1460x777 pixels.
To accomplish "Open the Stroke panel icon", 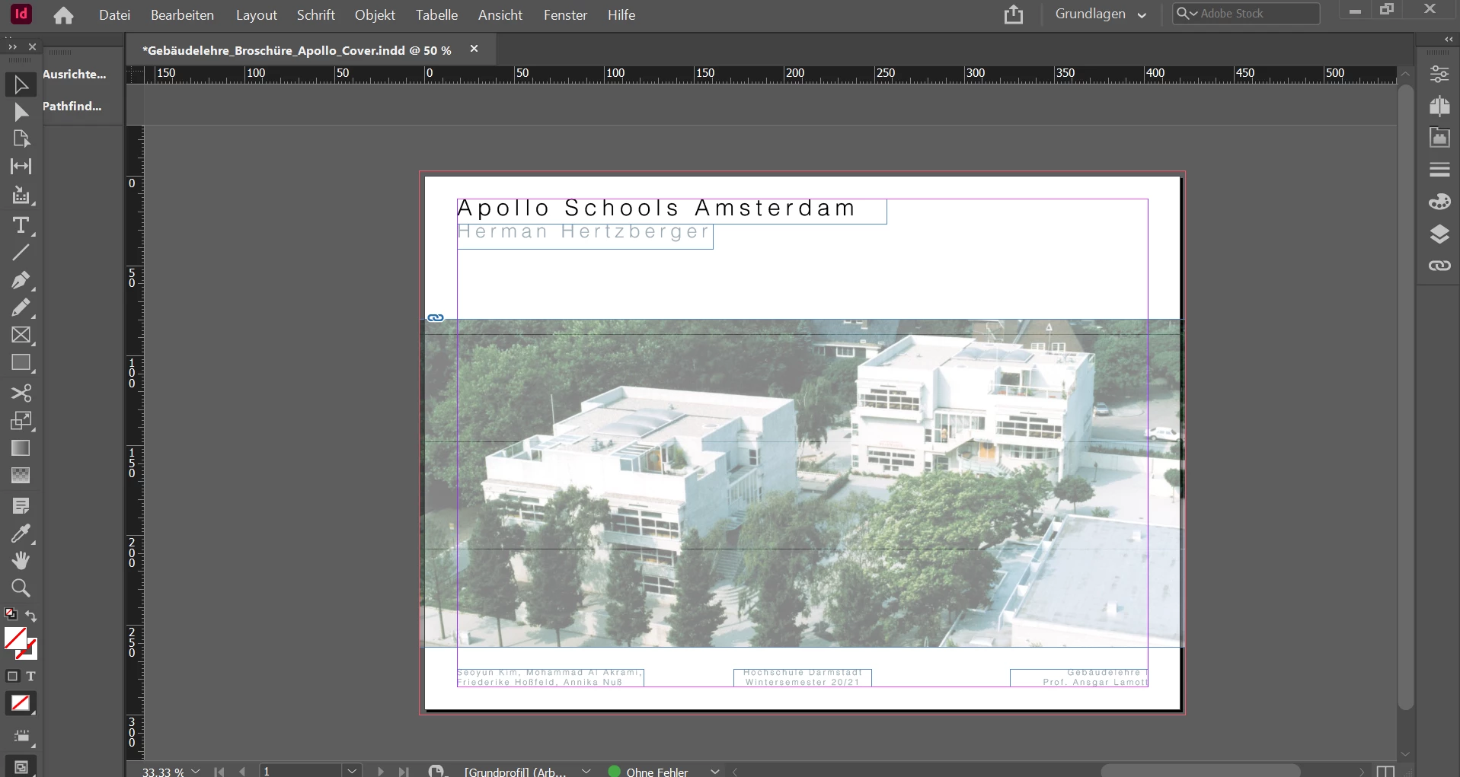I will click(x=1439, y=170).
